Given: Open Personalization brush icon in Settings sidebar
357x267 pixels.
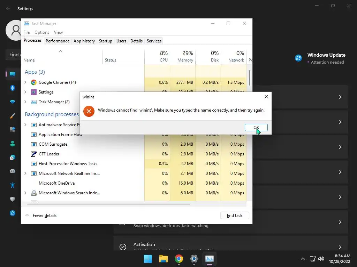Looking at the screenshot, I should click(x=13, y=116).
